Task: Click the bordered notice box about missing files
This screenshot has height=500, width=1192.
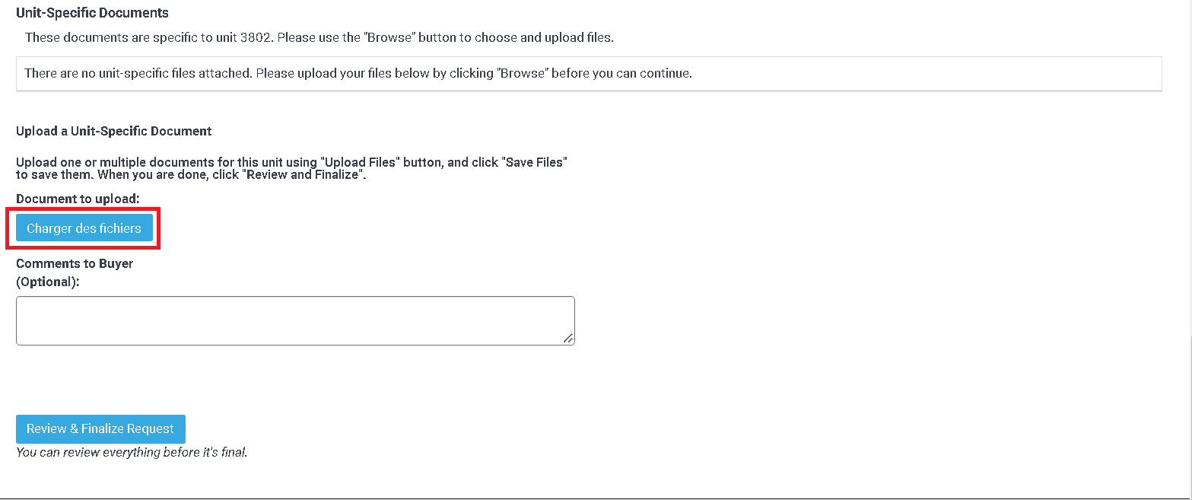Action: [589, 74]
